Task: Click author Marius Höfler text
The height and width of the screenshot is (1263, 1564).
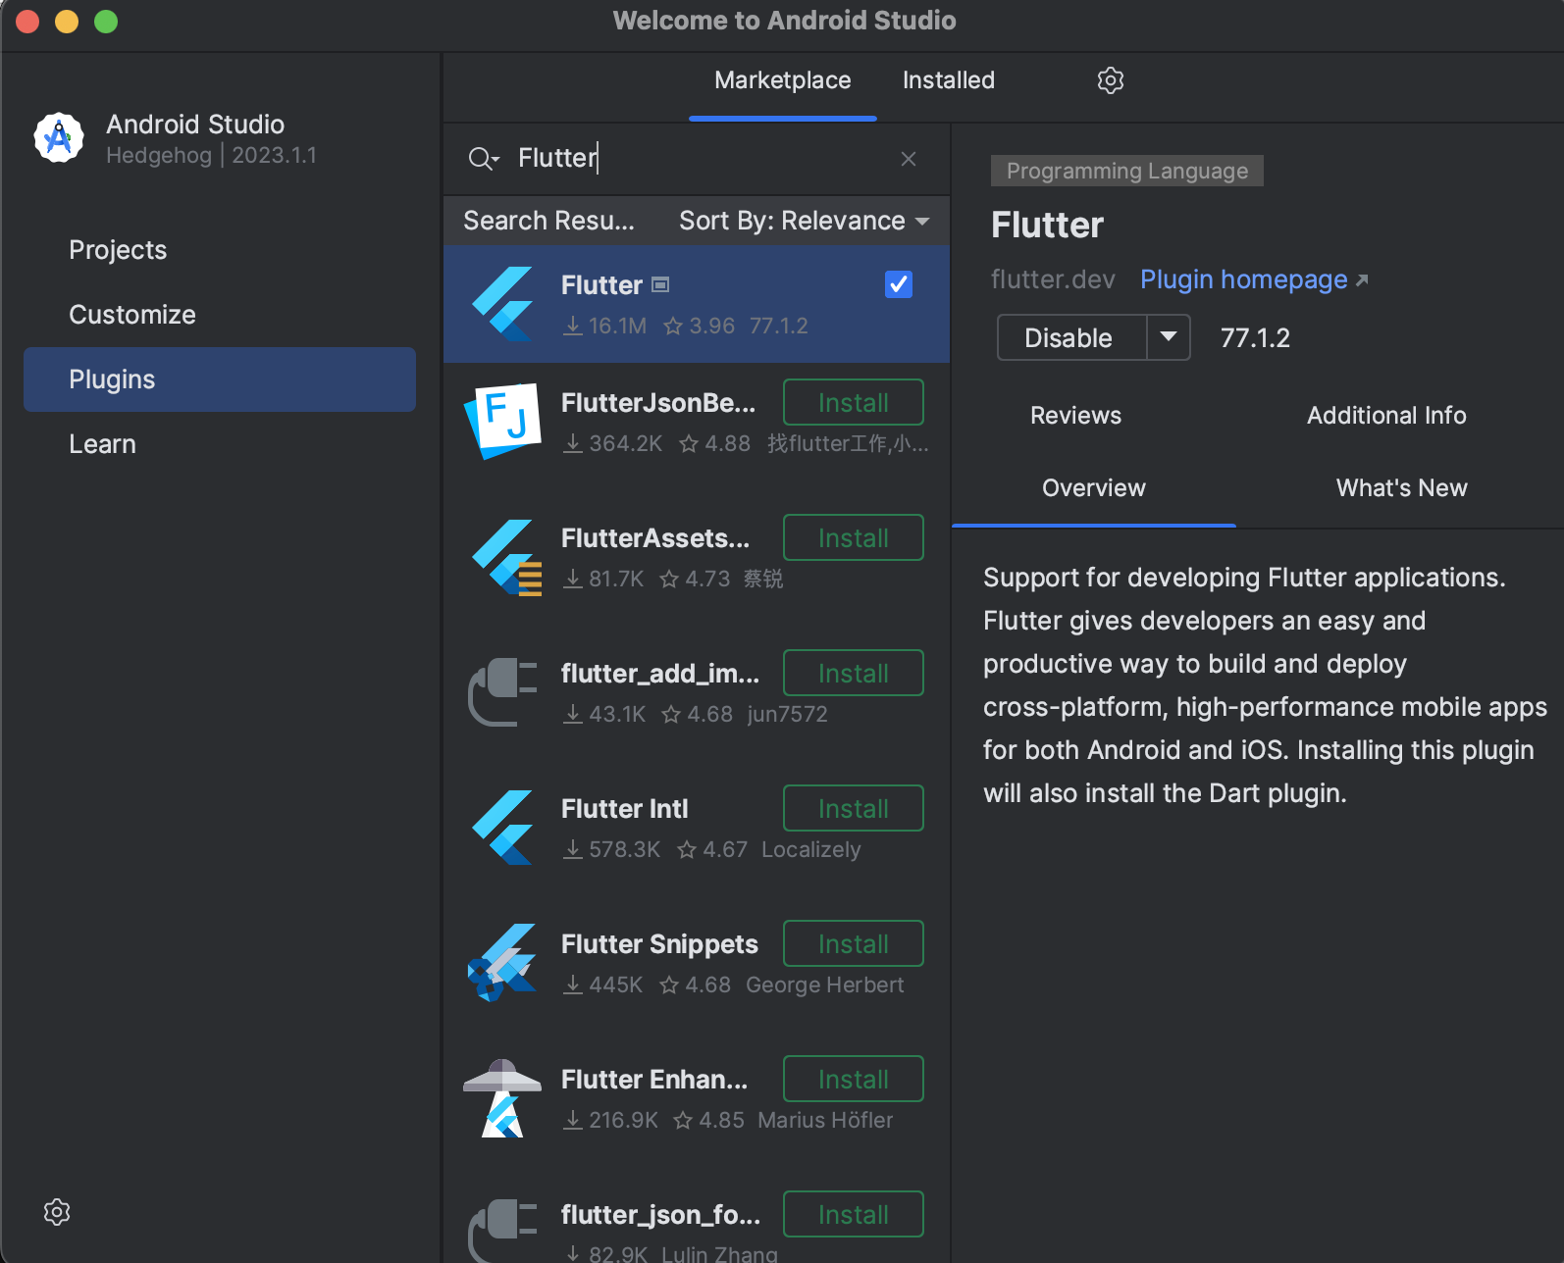Action: click(x=825, y=1120)
